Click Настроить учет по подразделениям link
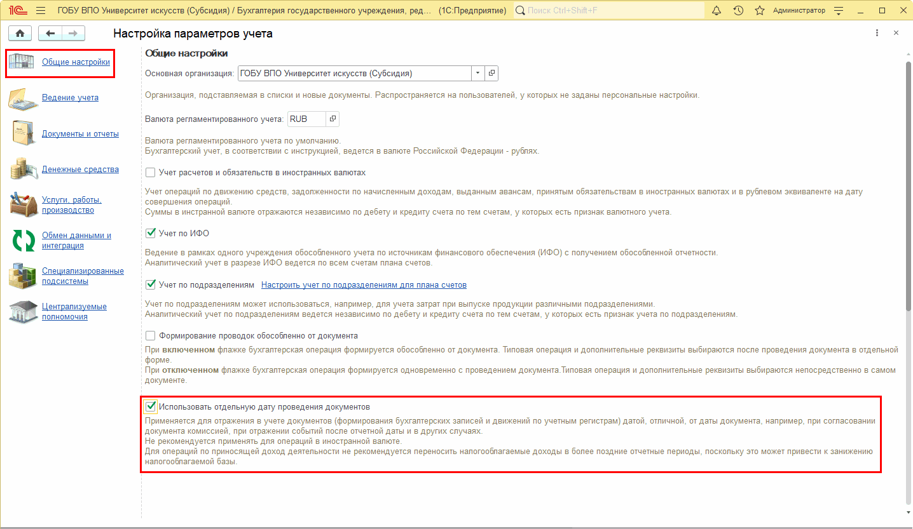Viewport: 913px width, 529px height. [x=364, y=285]
